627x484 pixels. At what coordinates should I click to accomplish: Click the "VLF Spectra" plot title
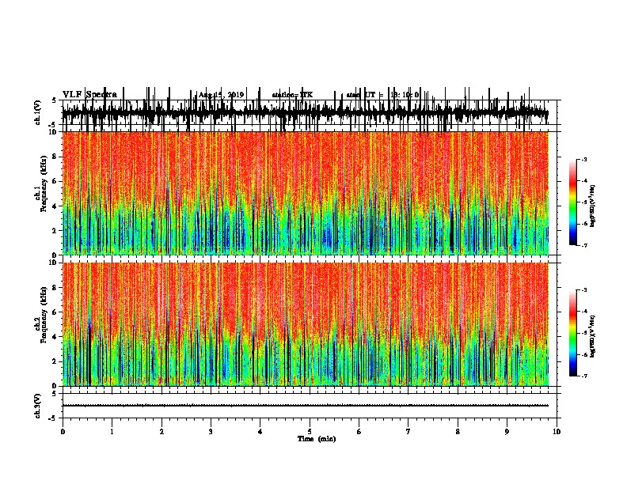(x=89, y=95)
